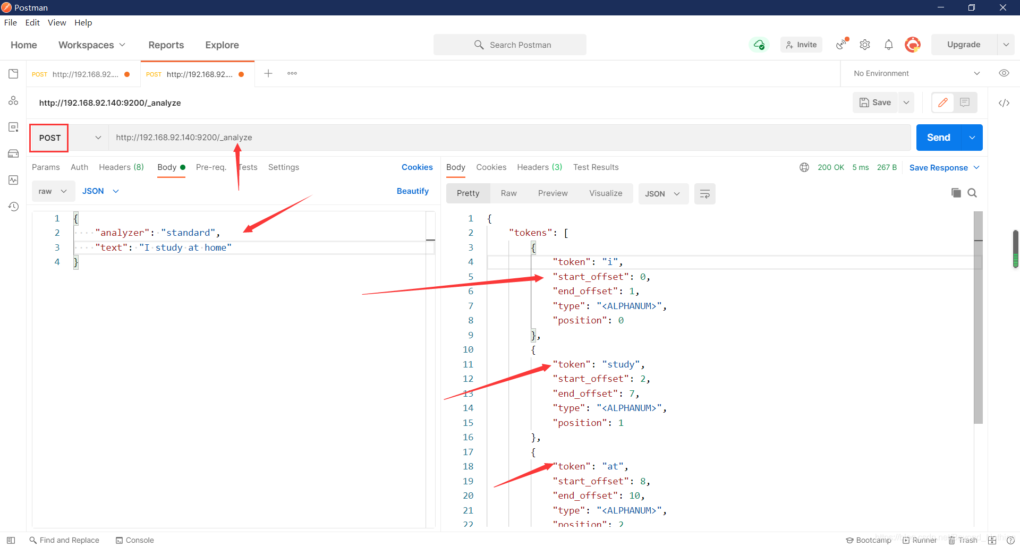Click the response body vertical scrollbar
The height and width of the screenshot is (547, 1020).
(978, 318)
